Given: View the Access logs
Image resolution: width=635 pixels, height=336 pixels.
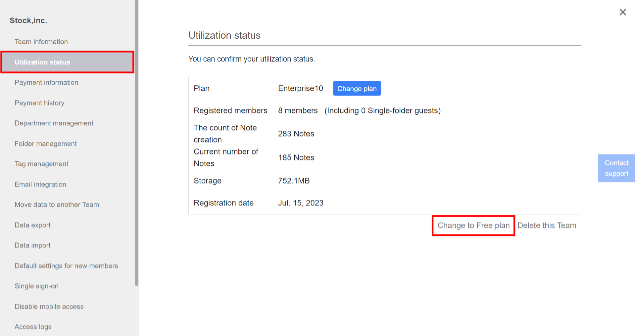Looking at the screenshot, I should (33, 326).
